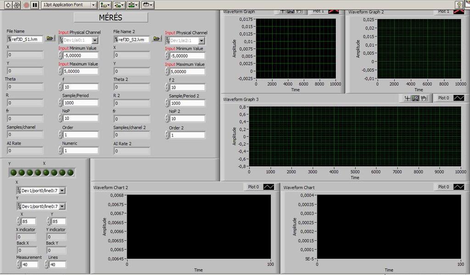Click the I/O icon of the Y port control
The width and height of the screenshot is (470, 275).
(19, 206)
